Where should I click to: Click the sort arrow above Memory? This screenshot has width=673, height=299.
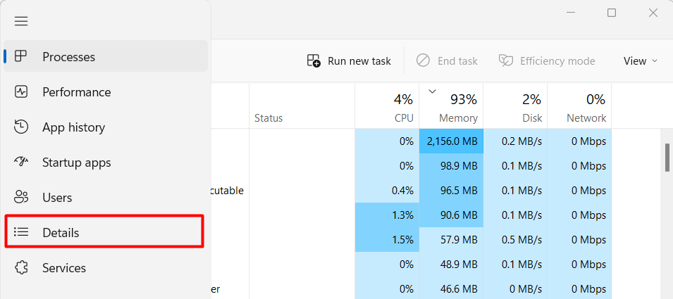point(433,91)
